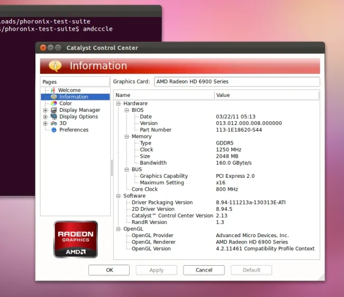
Task: Select the Catalyst Control Center Version row
Action: click(216, 215)
